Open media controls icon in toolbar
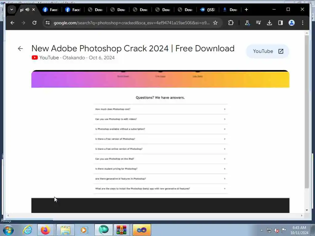 tap(258, 23)
